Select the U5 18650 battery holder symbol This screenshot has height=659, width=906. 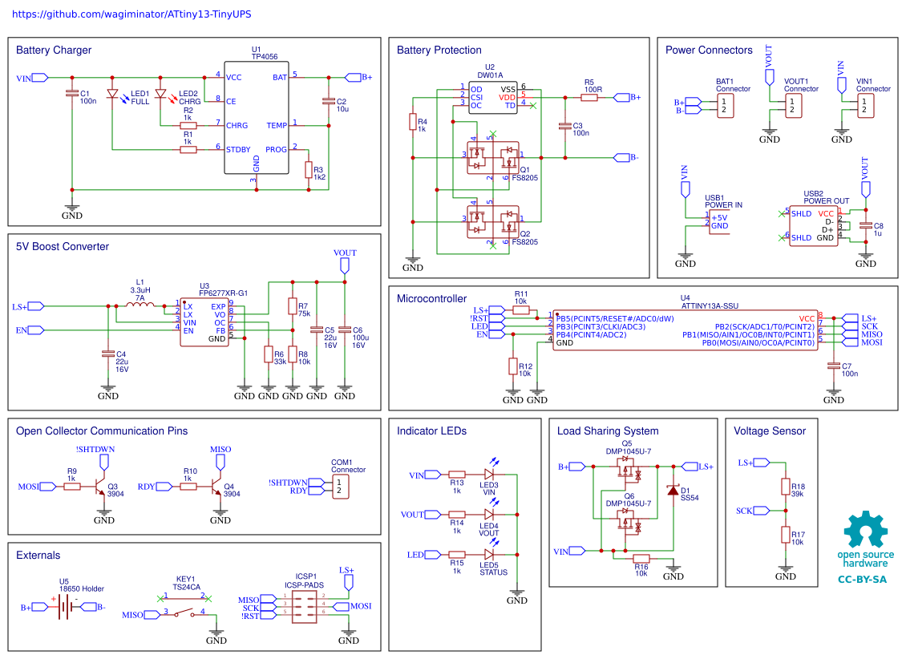65,606
